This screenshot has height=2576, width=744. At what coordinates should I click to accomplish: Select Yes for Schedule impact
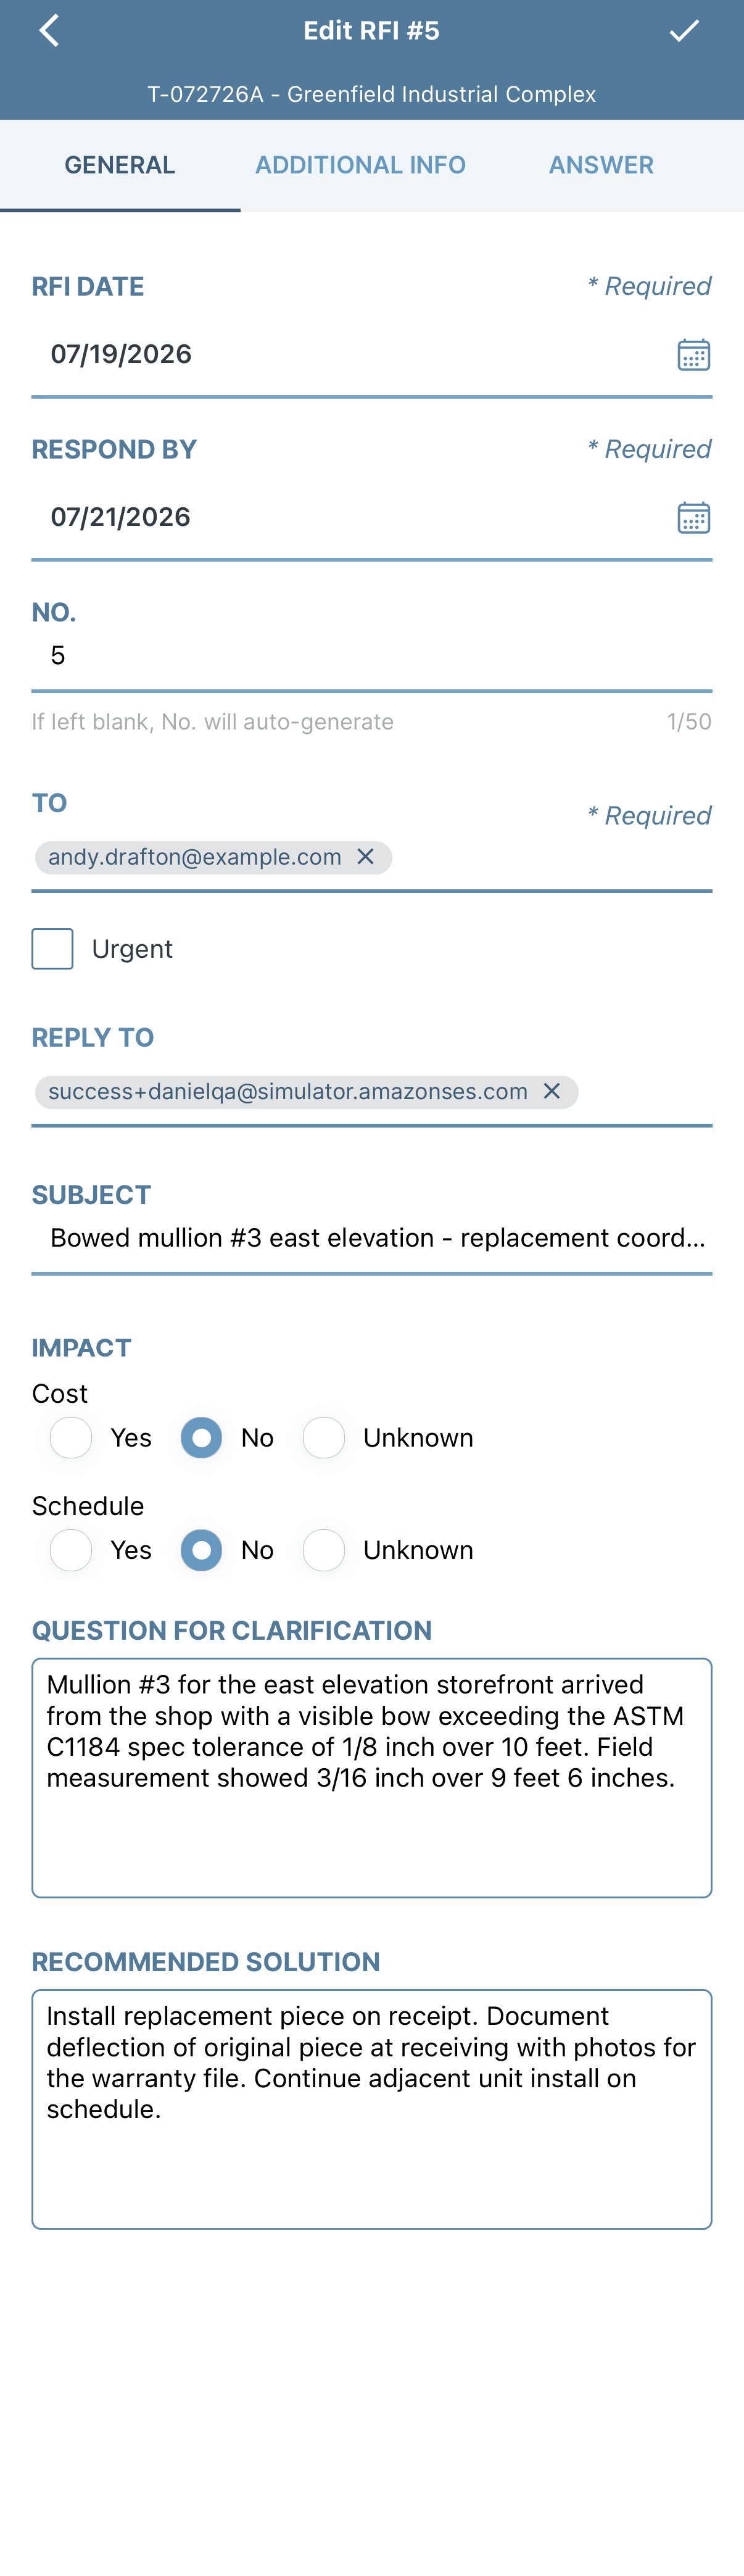pyautogui.click(x=71, y=1549)
